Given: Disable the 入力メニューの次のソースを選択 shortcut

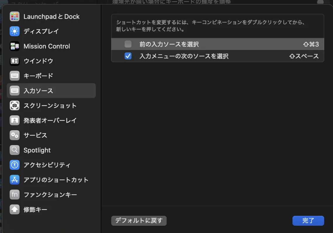Looking at the screenshot, I should (x=128, y=56).
